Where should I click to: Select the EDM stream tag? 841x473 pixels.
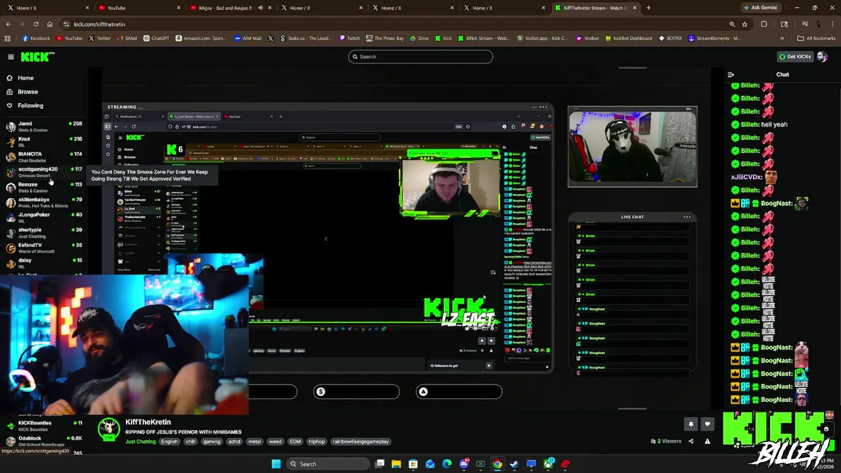[295, 441]
